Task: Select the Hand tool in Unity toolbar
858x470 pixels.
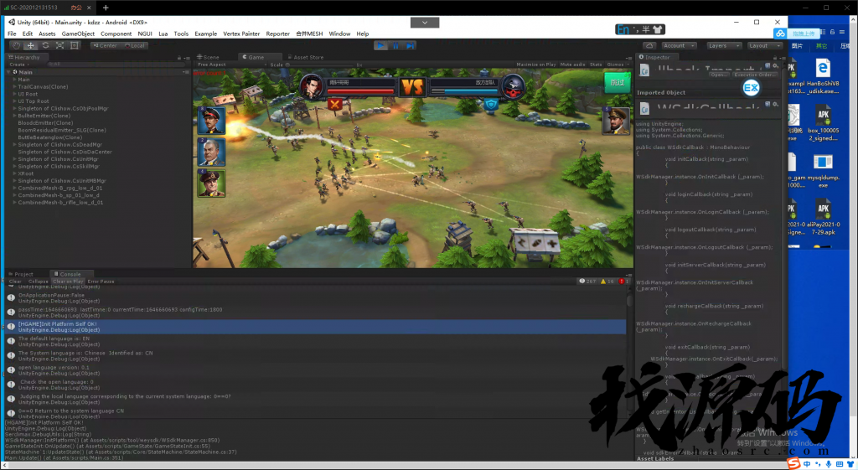Action: 16,45
